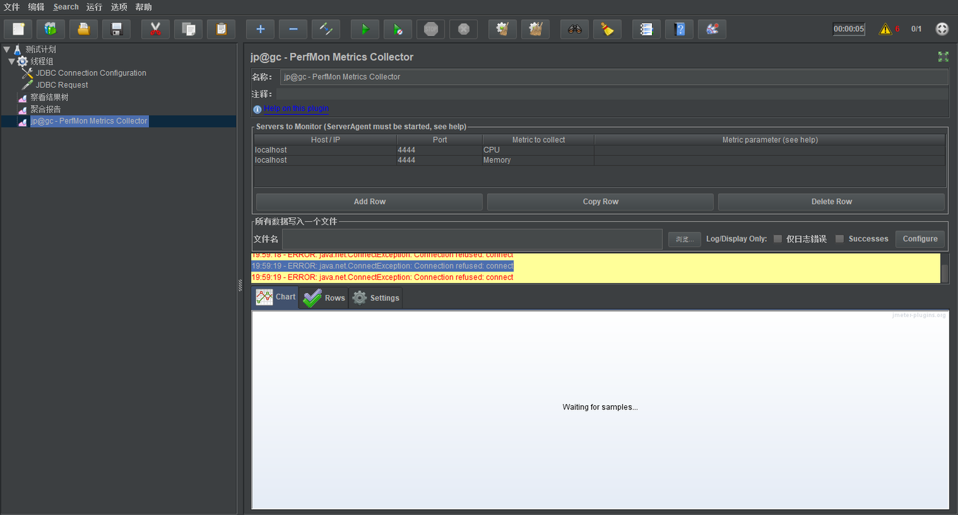Viewport: 958px width, 515px height.
Task: Toggle the 仅日志错误 checkbox
Action: point(777,239)
